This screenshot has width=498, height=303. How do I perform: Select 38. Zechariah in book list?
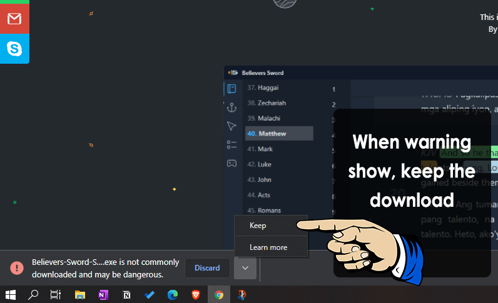pyautogui.click(x=267, y=103)
